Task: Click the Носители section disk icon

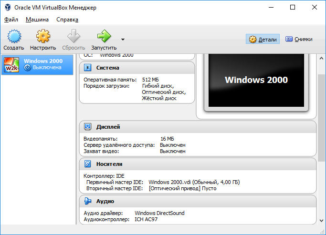Action: pos(87,164)
